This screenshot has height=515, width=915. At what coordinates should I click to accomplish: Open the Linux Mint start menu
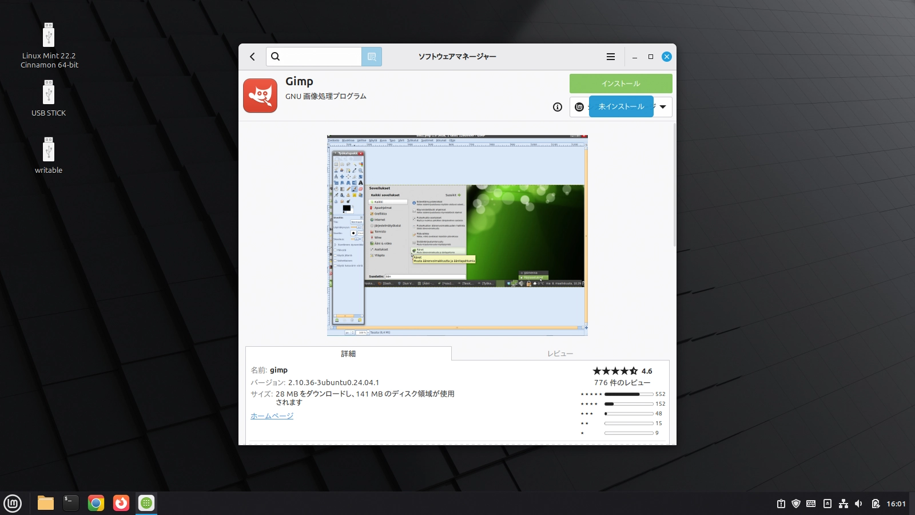click(13, 504)
